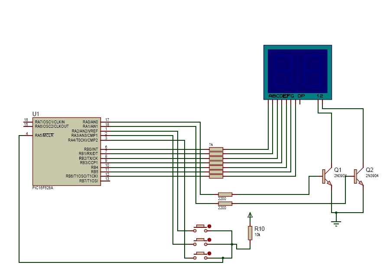Click pin number 16 on the chip

point(26,120)
